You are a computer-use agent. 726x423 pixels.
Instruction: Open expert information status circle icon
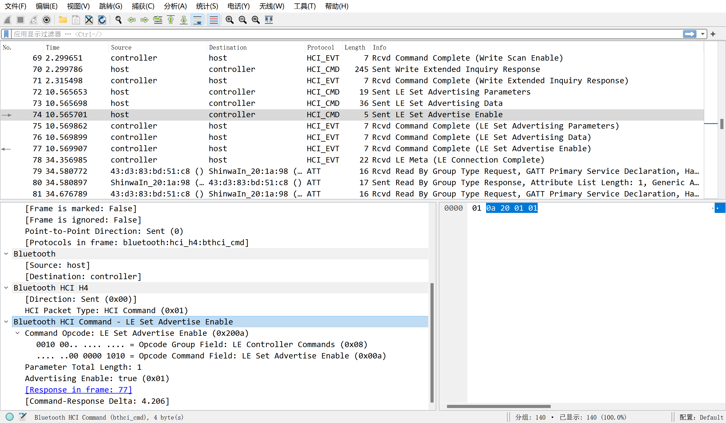(10, 417)
